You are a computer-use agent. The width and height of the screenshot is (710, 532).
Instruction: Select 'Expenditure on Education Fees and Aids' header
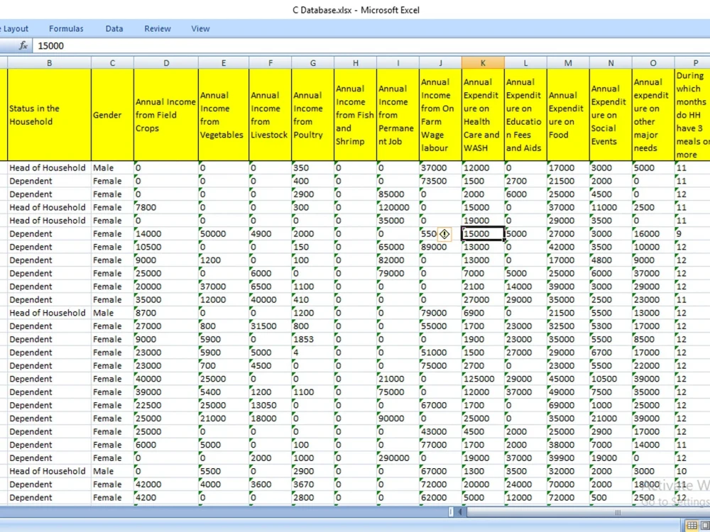tap(525, 115)
